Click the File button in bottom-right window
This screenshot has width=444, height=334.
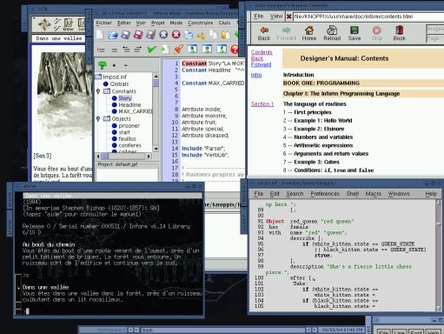pyautogui.click(x=383, y=331)
